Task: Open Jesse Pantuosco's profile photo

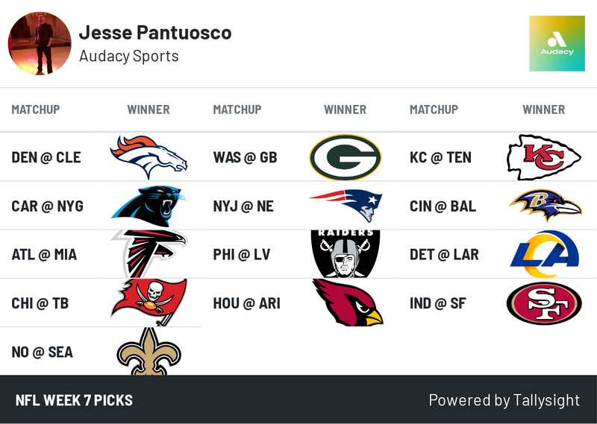Action: [40, 43]
